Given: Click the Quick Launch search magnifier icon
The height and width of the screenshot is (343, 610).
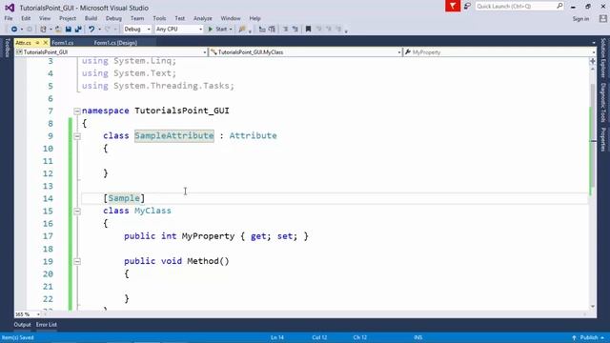Looking at the screenshot, I should pyautogui.click(x=559, y=6).
